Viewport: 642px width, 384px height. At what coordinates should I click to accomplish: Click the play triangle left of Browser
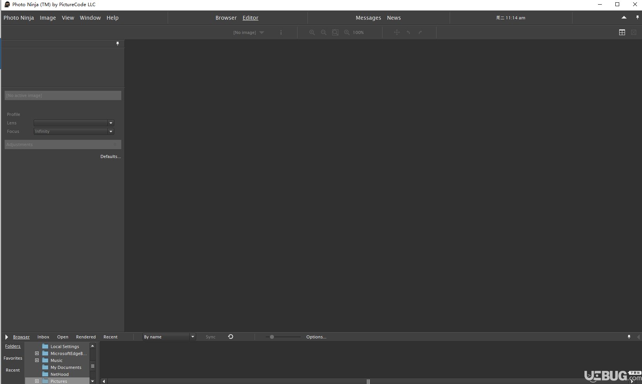pyautogui.click(x=7, y=337)
